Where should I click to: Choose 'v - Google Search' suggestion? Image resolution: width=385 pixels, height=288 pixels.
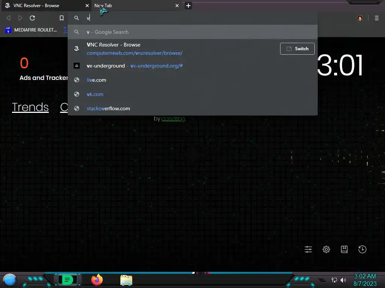coord(192,32)
